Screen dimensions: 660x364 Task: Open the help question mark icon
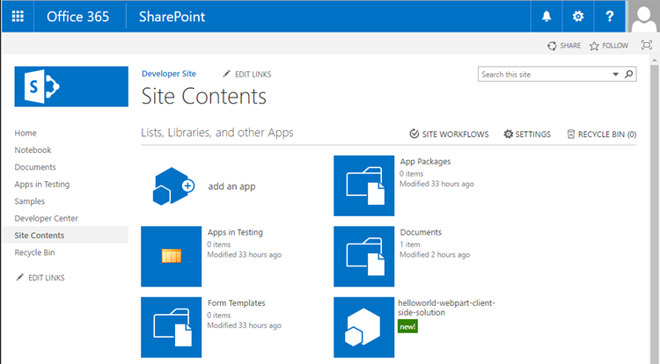610,17
